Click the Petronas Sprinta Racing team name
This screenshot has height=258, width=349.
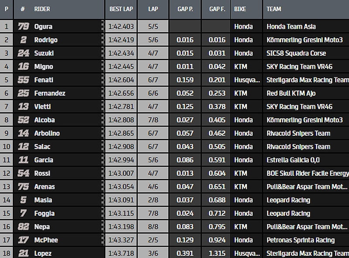tap(301, 240)
